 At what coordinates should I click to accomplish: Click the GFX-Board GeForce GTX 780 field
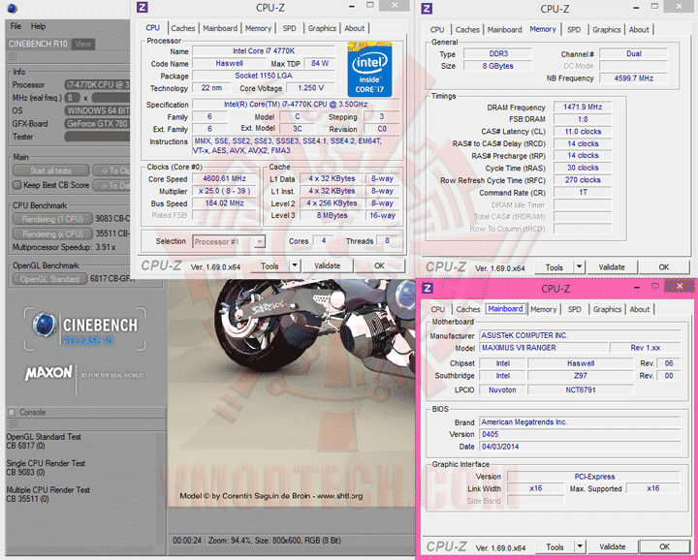97,124
